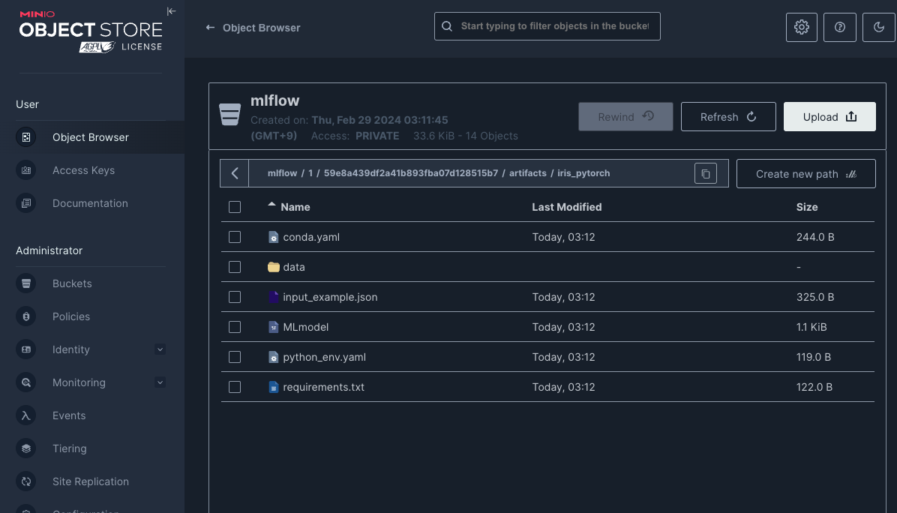Open help with the question mark icon
The image size is (897, 513).
coord(840,27)
